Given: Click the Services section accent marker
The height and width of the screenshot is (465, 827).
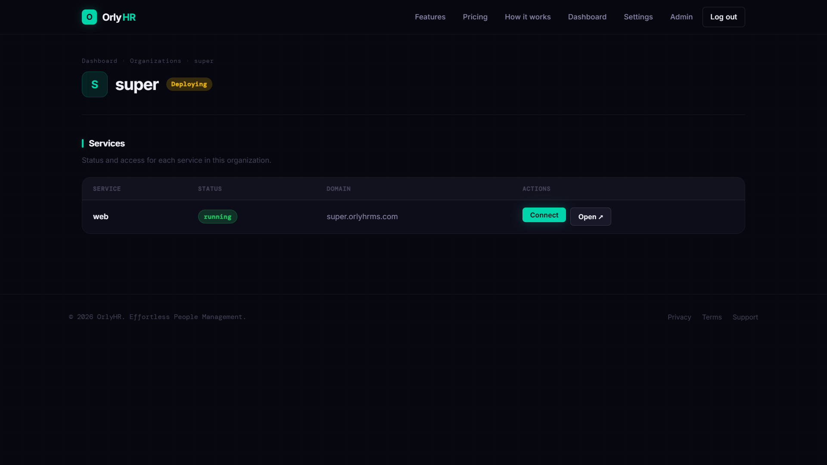Looking at the screenshot, I should pyautogui.click(x=83, y=143).
